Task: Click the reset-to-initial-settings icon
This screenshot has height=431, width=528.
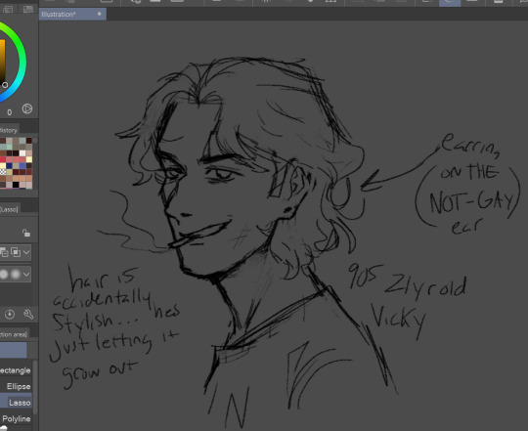Action: (10, 315)
